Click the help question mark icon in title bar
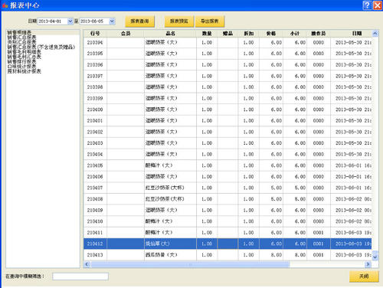Image resolution: width=383 pixels, height=288 pixels. 367,5
